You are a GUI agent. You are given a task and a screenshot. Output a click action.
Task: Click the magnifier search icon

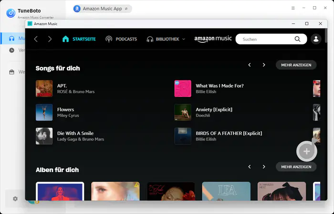(x=298, y=39)
